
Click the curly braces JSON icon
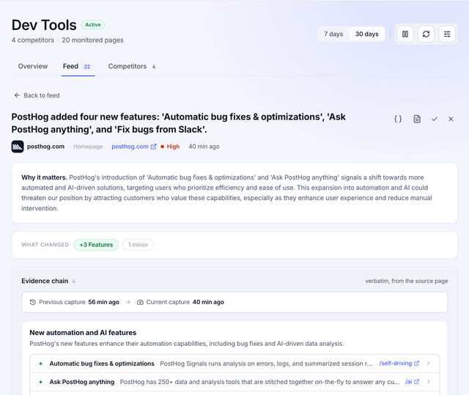(398, 119)
